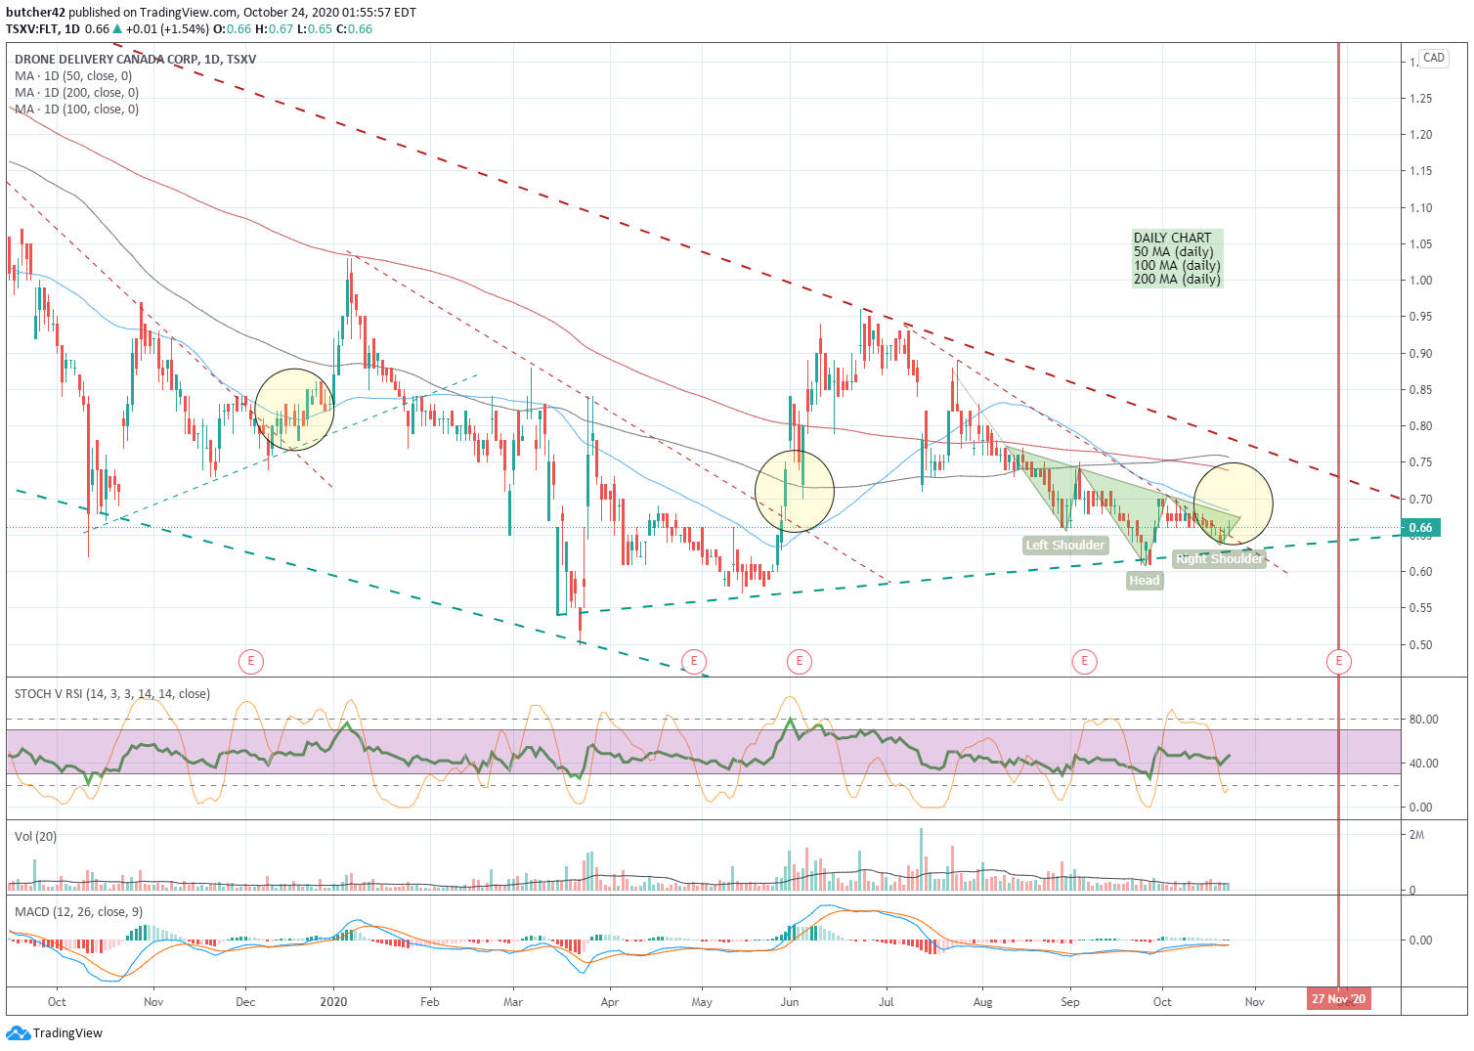The height and width of the screenshot is (1051, 1474).
Task: Click the 'TradingView' wordmark text
Action: (67, 1033)
